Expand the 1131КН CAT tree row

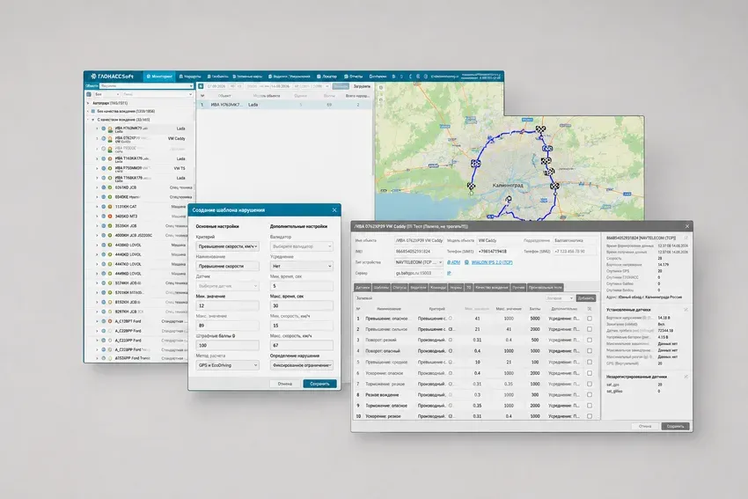click(x=97, y=207)
